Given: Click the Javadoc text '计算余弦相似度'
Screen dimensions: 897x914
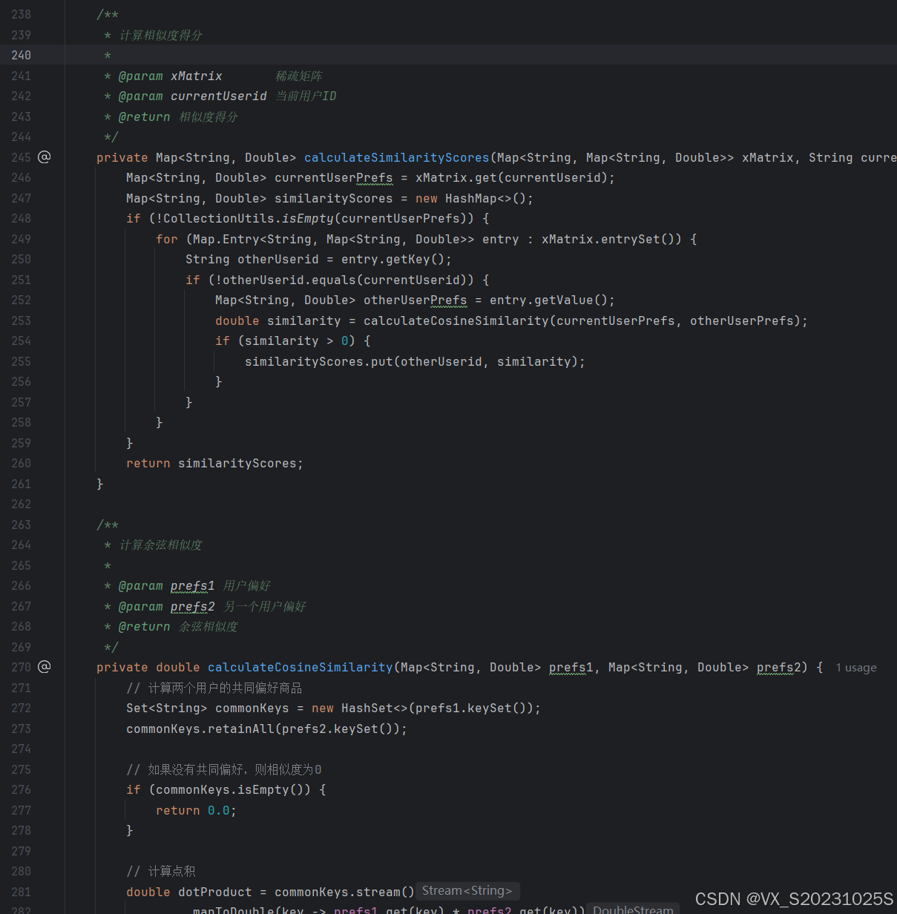Looking at the screenshot, I should point(161,545).
